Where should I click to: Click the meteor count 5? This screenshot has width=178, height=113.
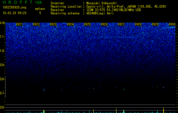click(40, 13)
